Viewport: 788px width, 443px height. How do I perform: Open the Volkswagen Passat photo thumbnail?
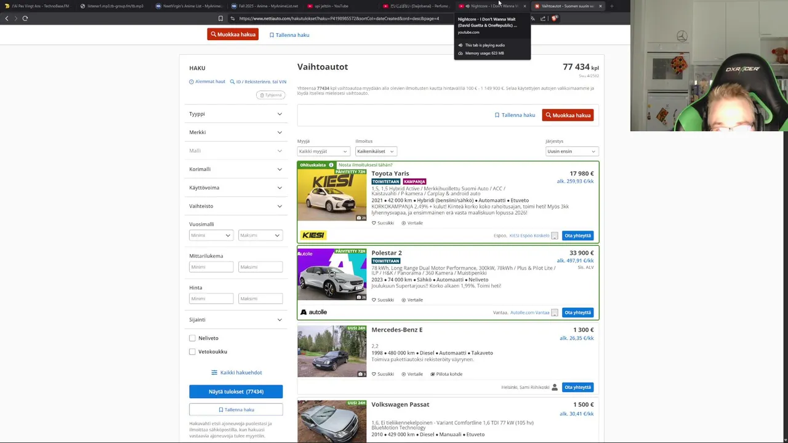tap(332, 421)
